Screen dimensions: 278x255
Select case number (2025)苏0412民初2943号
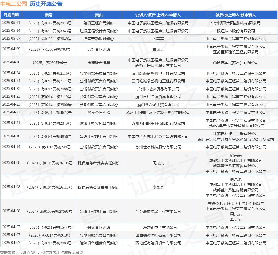coord(50,23)
